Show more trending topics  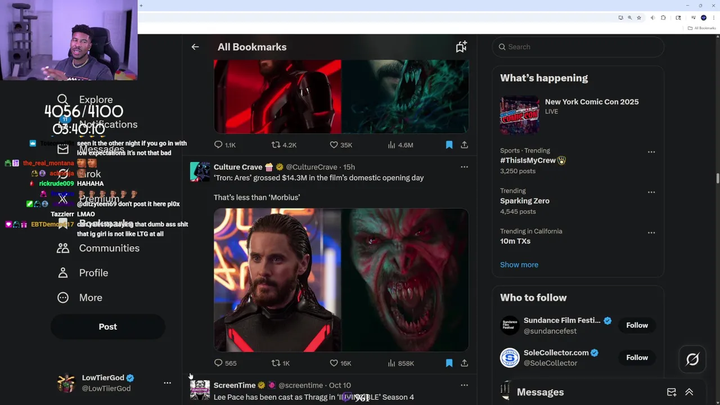[519, 265]
